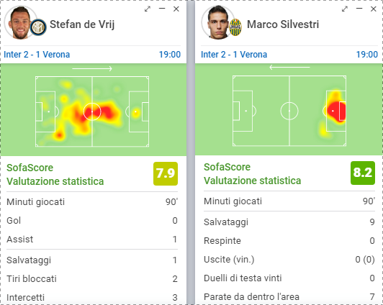Click Stefan de Vrij name heading
This screenshot has width=383, height=305.
(82, 24)
